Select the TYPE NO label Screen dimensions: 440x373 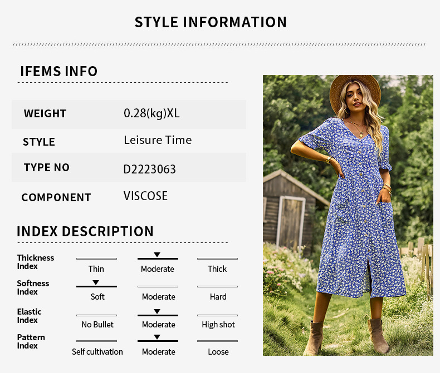click(x=47, y=167)
